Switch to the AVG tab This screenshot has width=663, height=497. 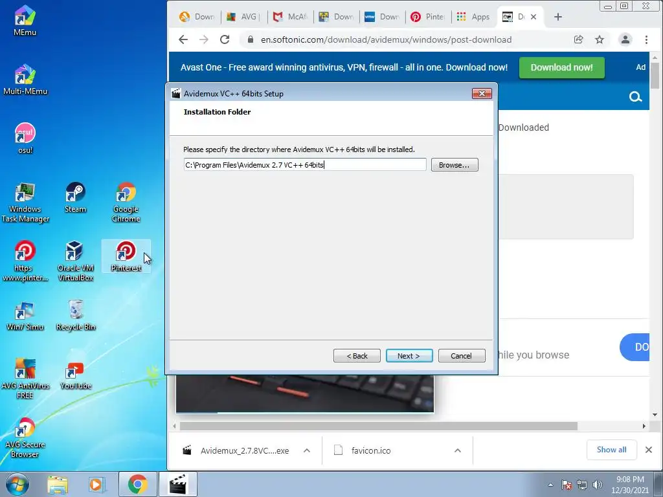pos(243,17)
